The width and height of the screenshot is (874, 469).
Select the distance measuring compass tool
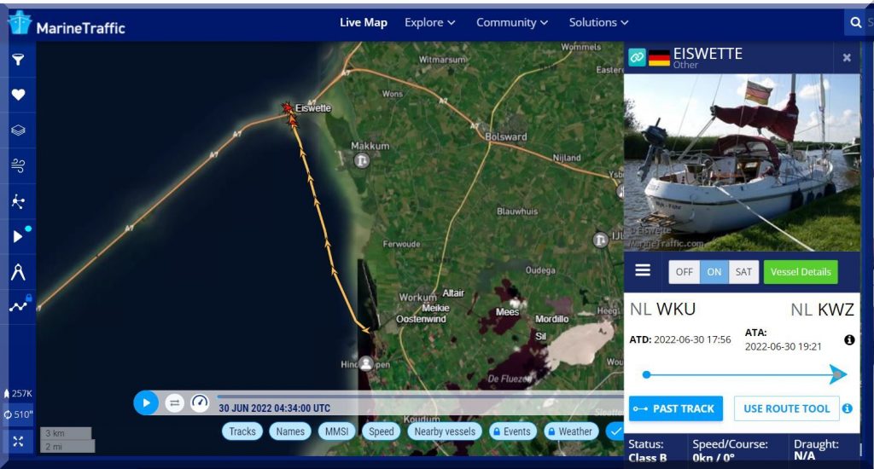tap(19, 272)
